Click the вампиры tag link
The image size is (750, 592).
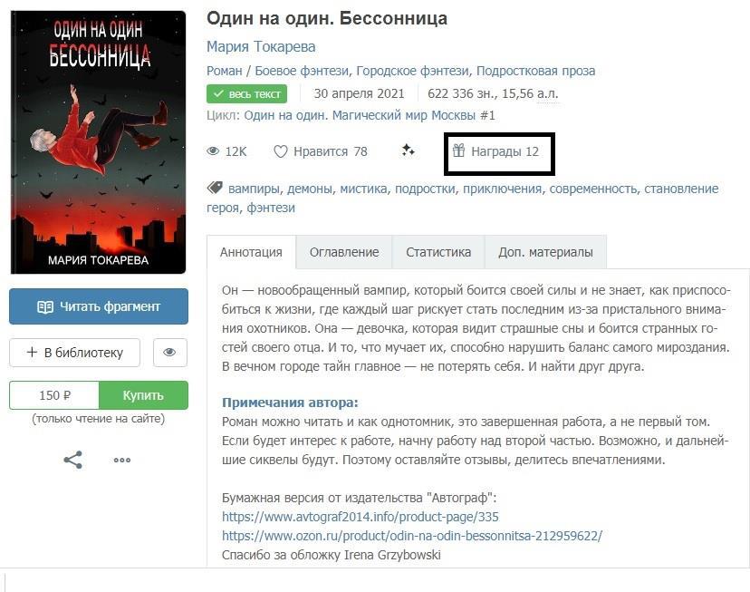[254, 189]
